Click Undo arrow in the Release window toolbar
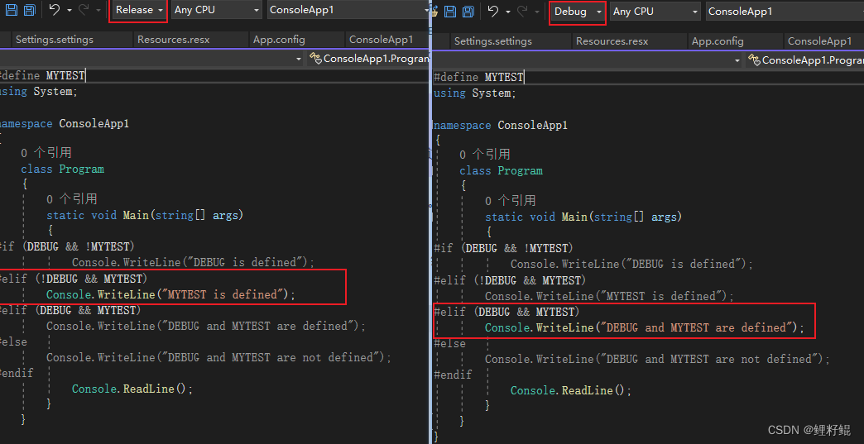Viewport: 864px width, 444px height. click(x=55, y=11)
